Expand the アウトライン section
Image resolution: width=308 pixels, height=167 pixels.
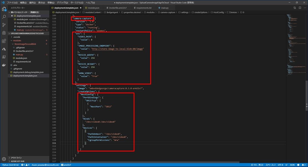17,158
